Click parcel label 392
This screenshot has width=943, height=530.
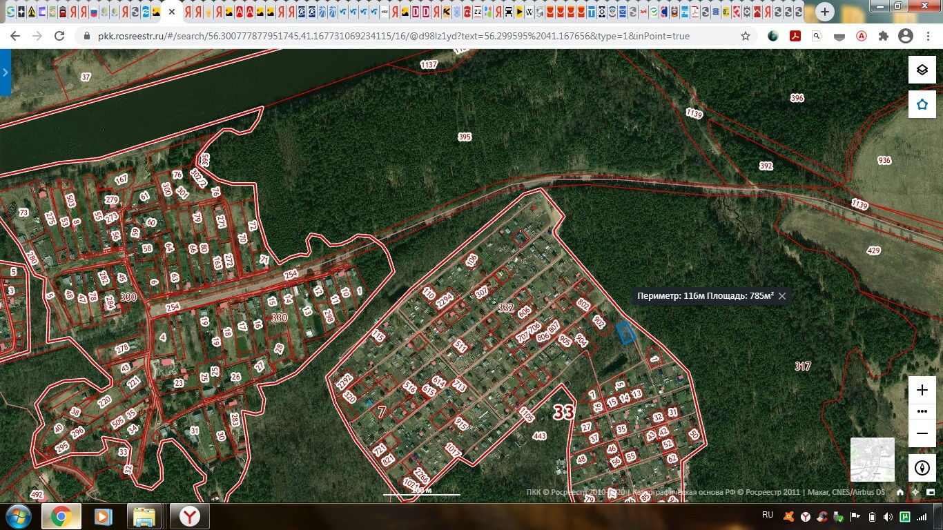(x=766, y=166)
